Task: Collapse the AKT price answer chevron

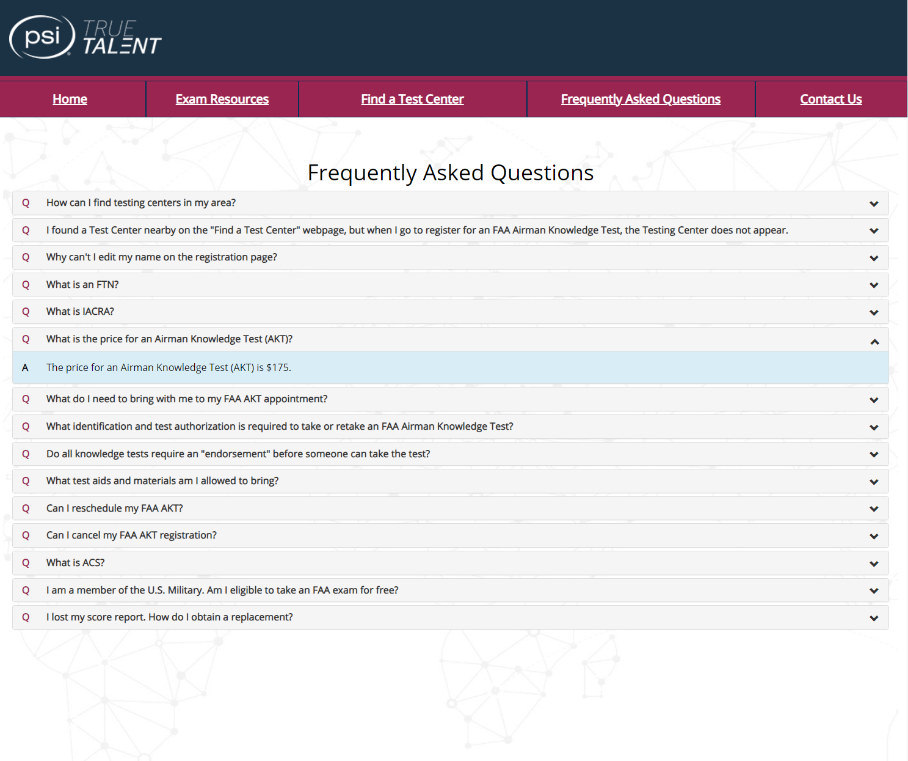Action: coord(874,341)
